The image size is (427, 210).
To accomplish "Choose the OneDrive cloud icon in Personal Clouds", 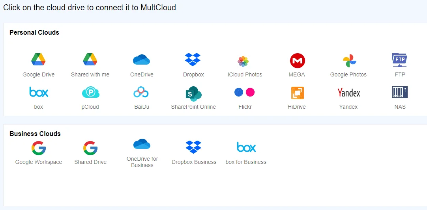I will point(142,59).
